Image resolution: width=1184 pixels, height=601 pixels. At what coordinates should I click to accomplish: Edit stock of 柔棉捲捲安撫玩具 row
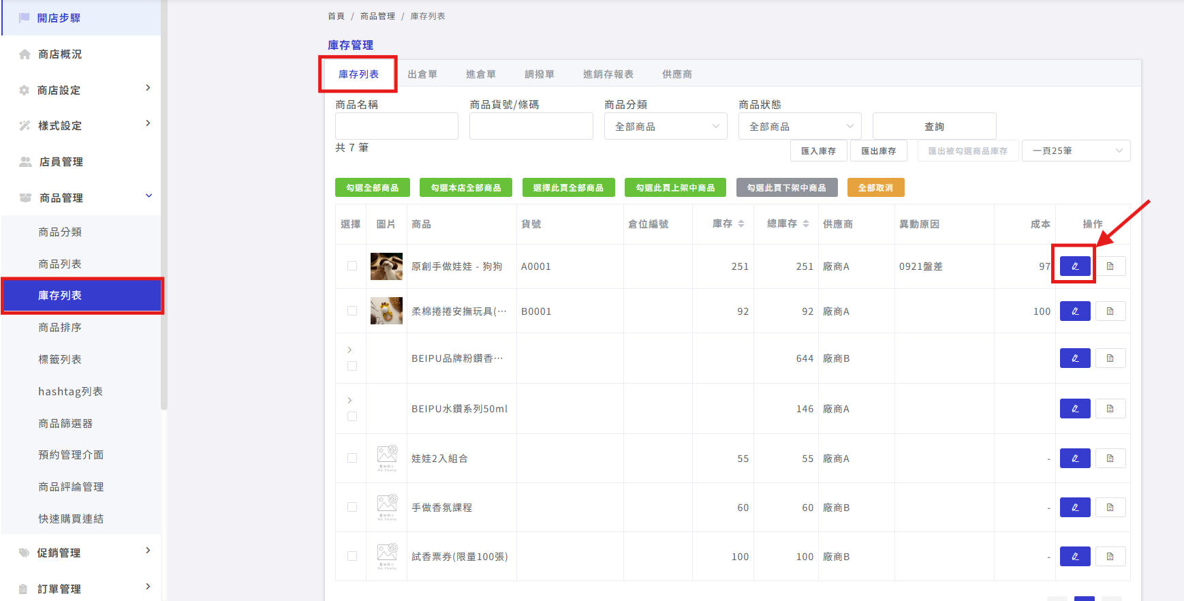[1075, 311]
